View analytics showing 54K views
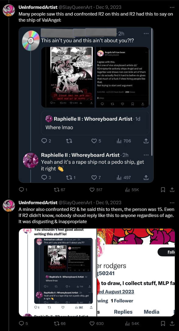Screen dimensions: 179x331 [x=132, y=323]
